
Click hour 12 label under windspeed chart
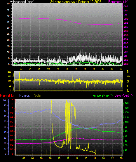pyautogui.click(x=67, y=69)
